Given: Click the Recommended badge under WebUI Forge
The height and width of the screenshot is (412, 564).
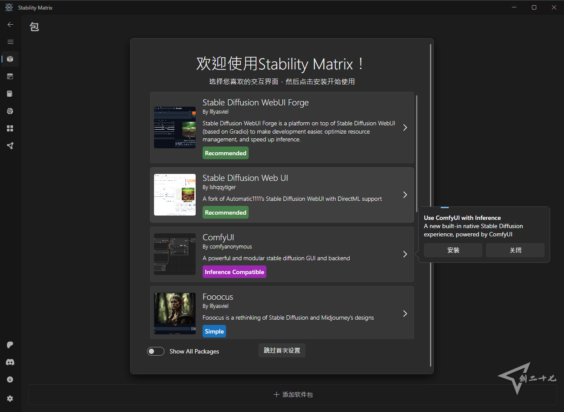Looking at the screenshot, I should [226, 153].
